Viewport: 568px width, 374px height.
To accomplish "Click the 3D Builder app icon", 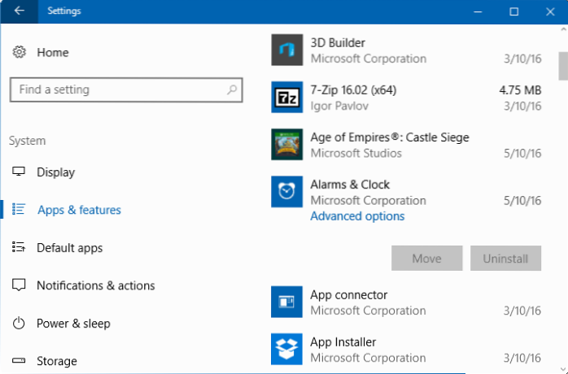I will tap(286, 50).
